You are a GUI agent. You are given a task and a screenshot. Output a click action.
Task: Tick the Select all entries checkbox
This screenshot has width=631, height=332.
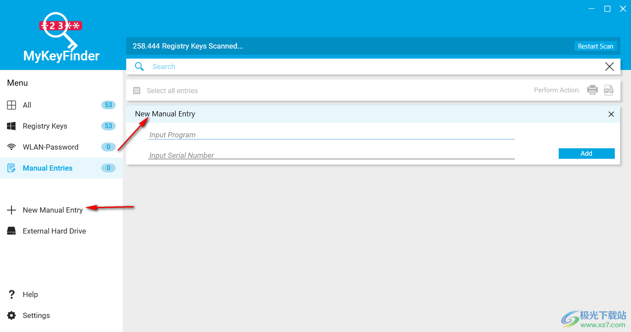tap(137, 91)
